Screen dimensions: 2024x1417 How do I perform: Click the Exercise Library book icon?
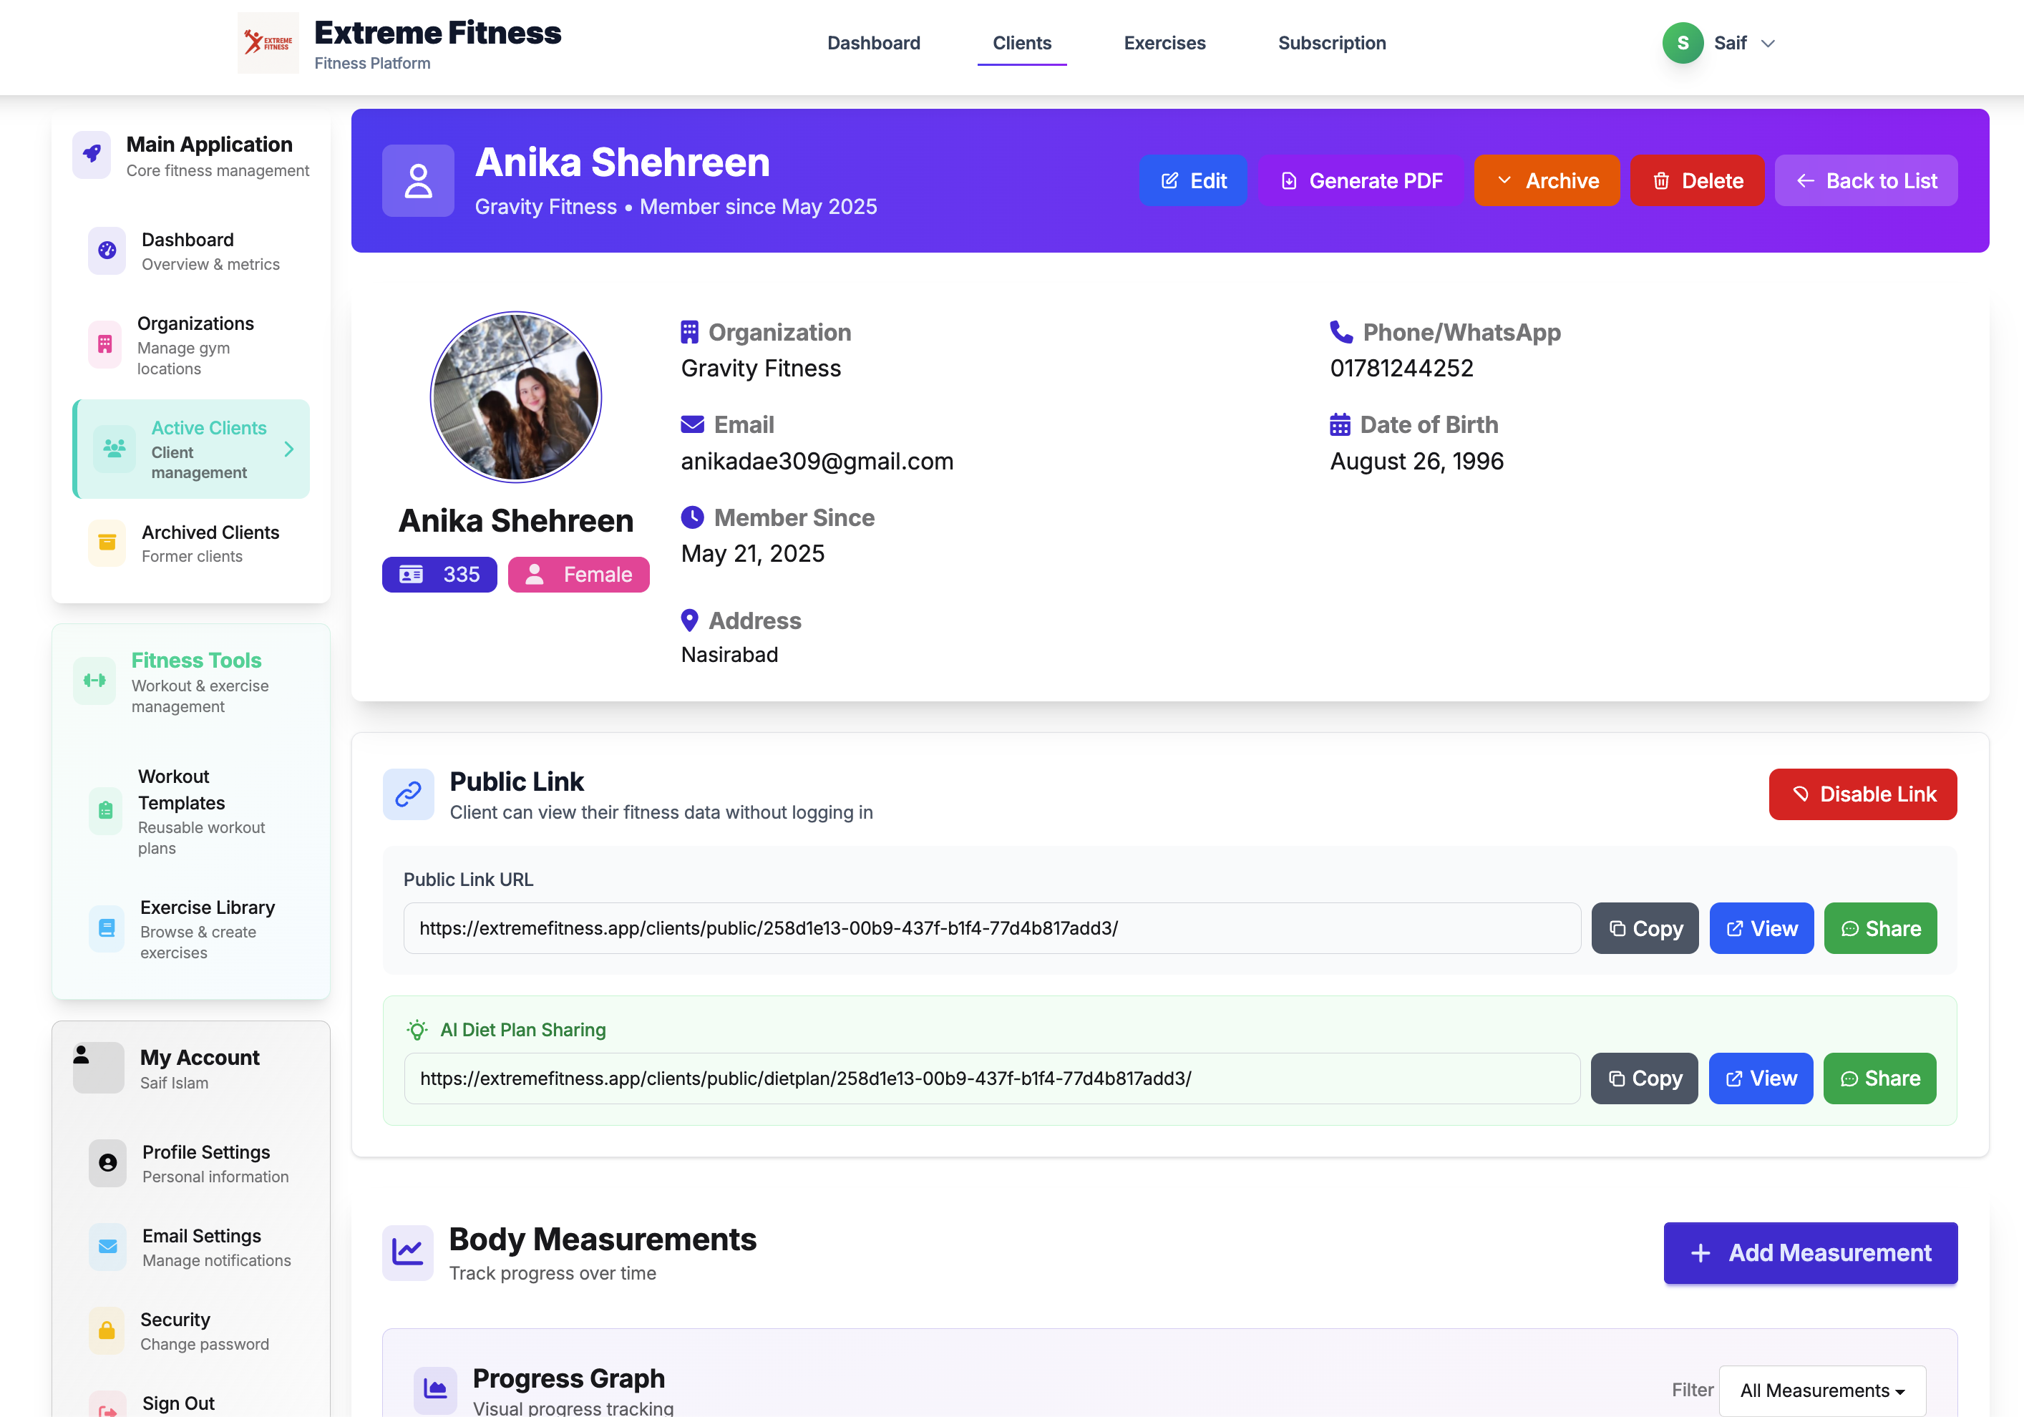pos(107,928)
